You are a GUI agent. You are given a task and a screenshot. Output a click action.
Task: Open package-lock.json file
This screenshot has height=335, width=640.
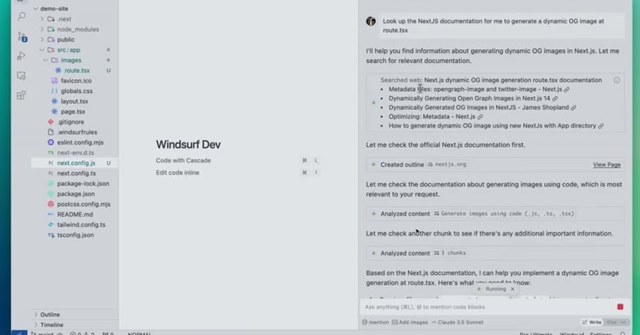click(x=83, y=183)
